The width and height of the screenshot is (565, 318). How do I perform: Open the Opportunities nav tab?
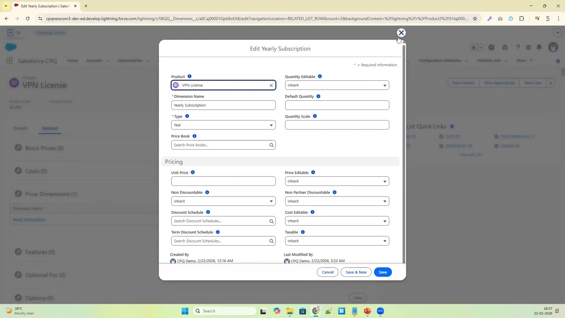[x=130, y=61]
